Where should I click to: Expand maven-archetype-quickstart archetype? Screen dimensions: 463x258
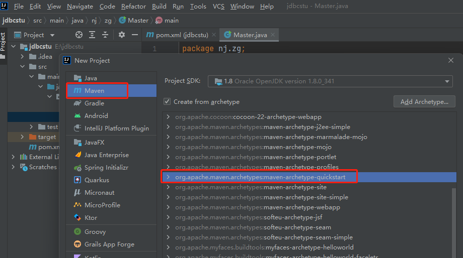click(168, 177)
